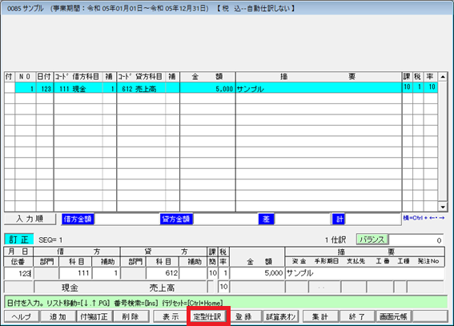Open 画面元帳 ledger view
Viewport: 454px width, 326px height.
(x=393, y=316)
